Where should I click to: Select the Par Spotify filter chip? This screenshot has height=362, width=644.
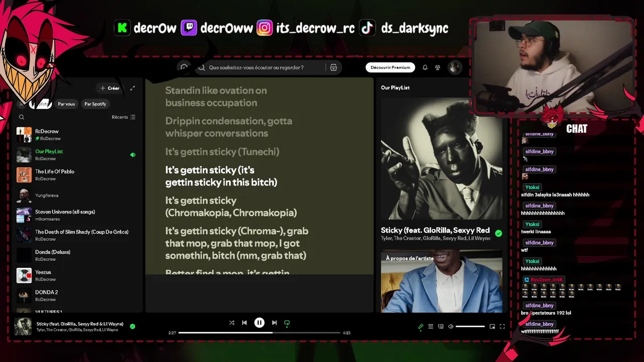pos(95,104)
